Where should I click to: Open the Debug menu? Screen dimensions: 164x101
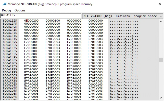coord(6,10)
